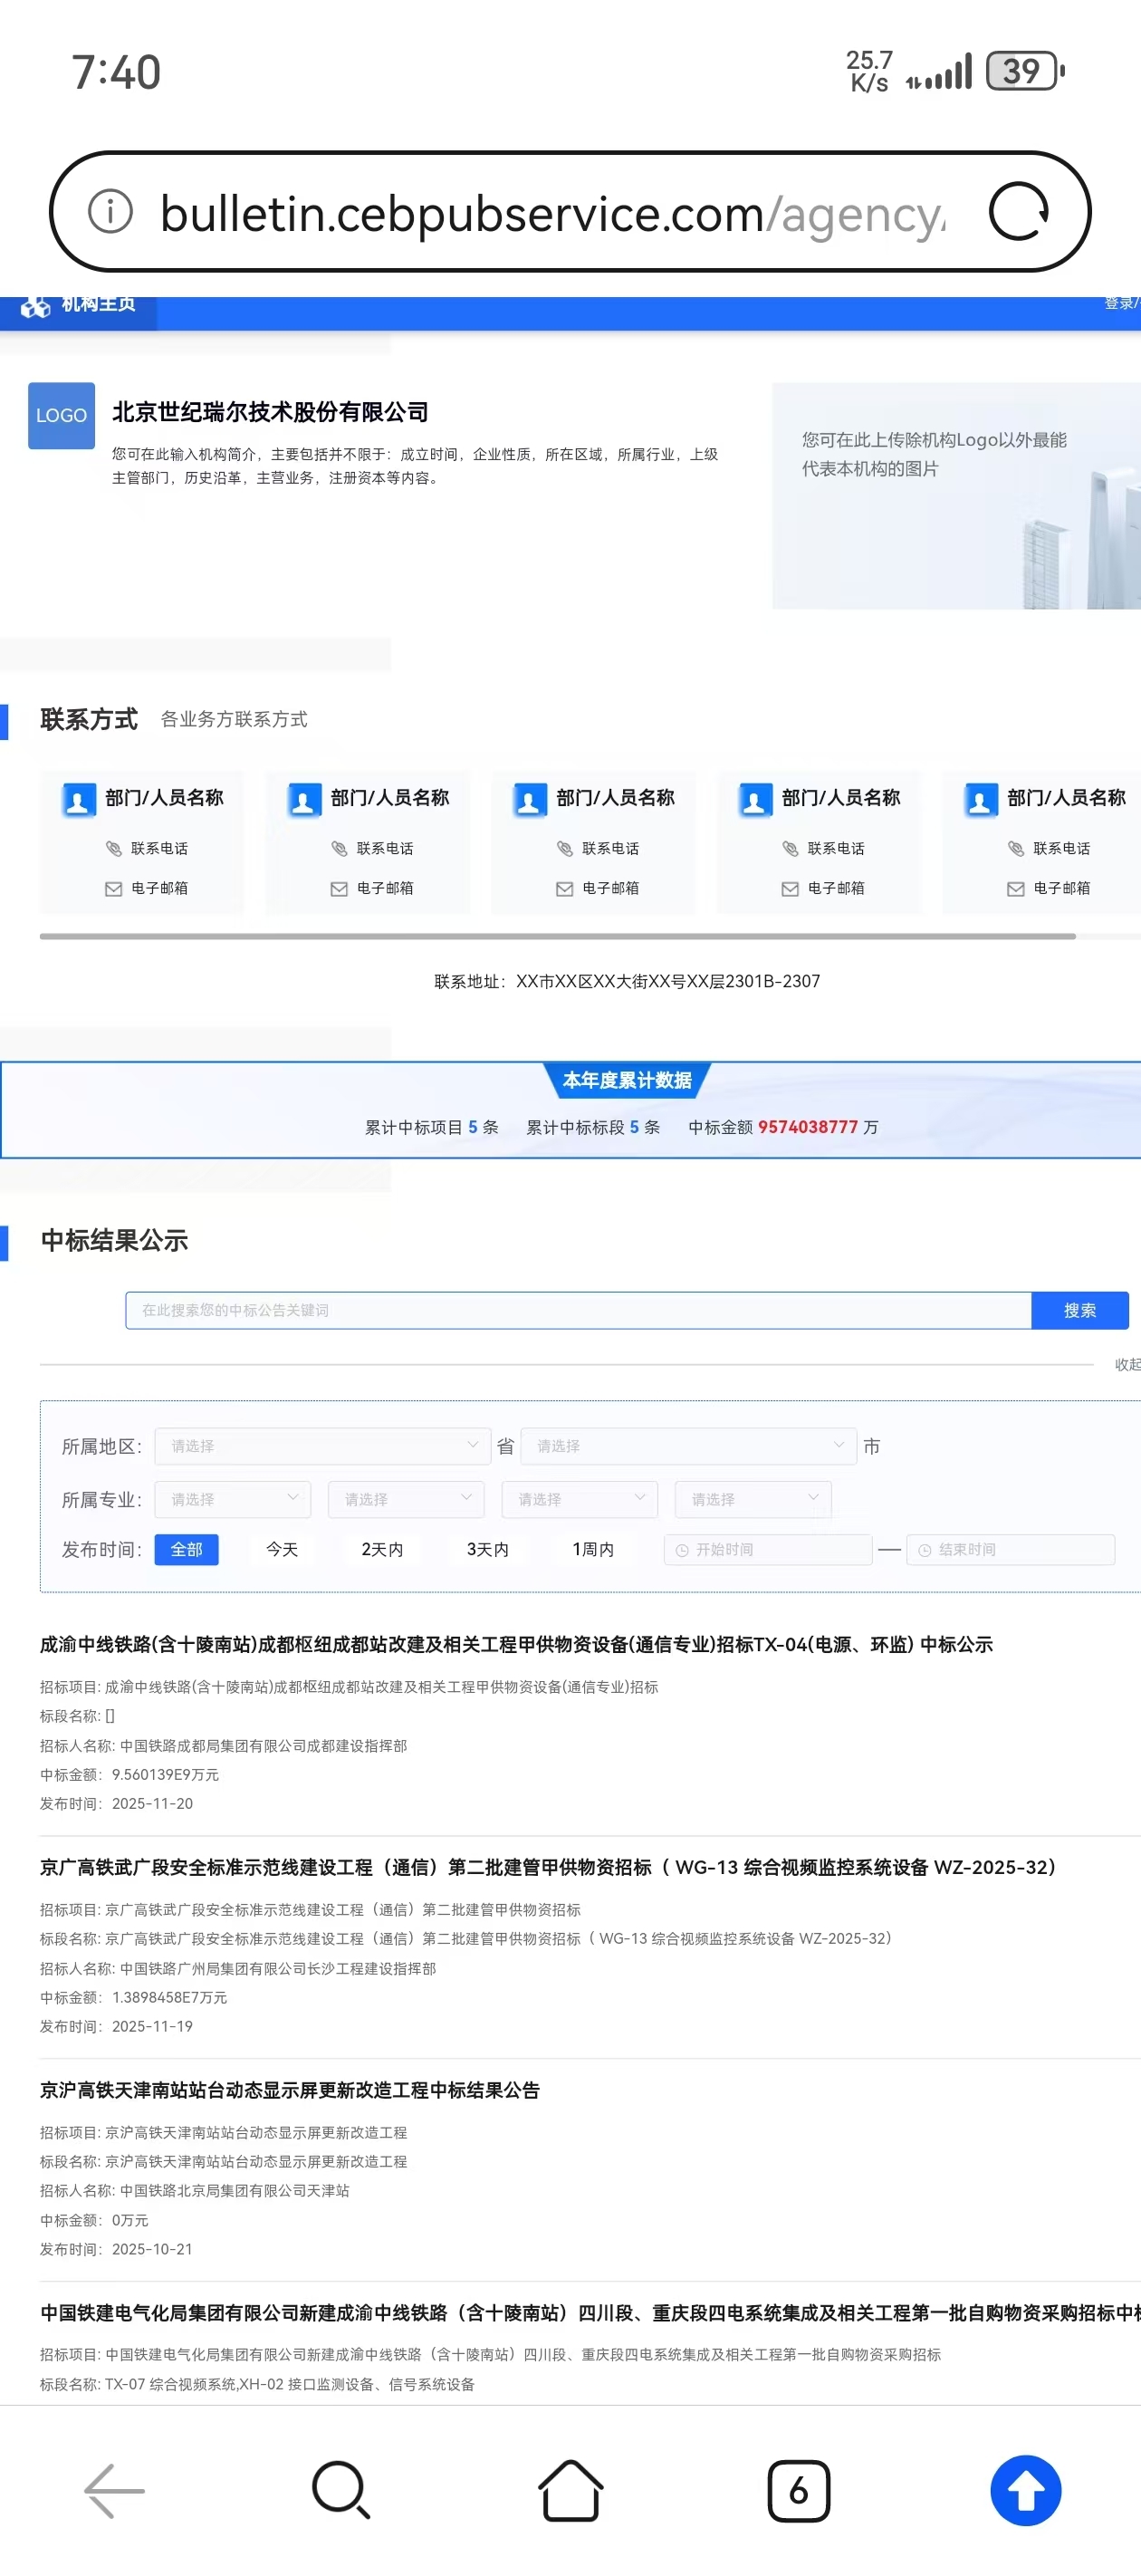
Task: Click 中标金额 1.3898458E7万元 text
Action: coord(133,1997)
